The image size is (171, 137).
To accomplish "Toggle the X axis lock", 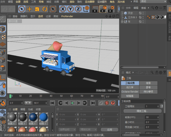I will point(62,9).
